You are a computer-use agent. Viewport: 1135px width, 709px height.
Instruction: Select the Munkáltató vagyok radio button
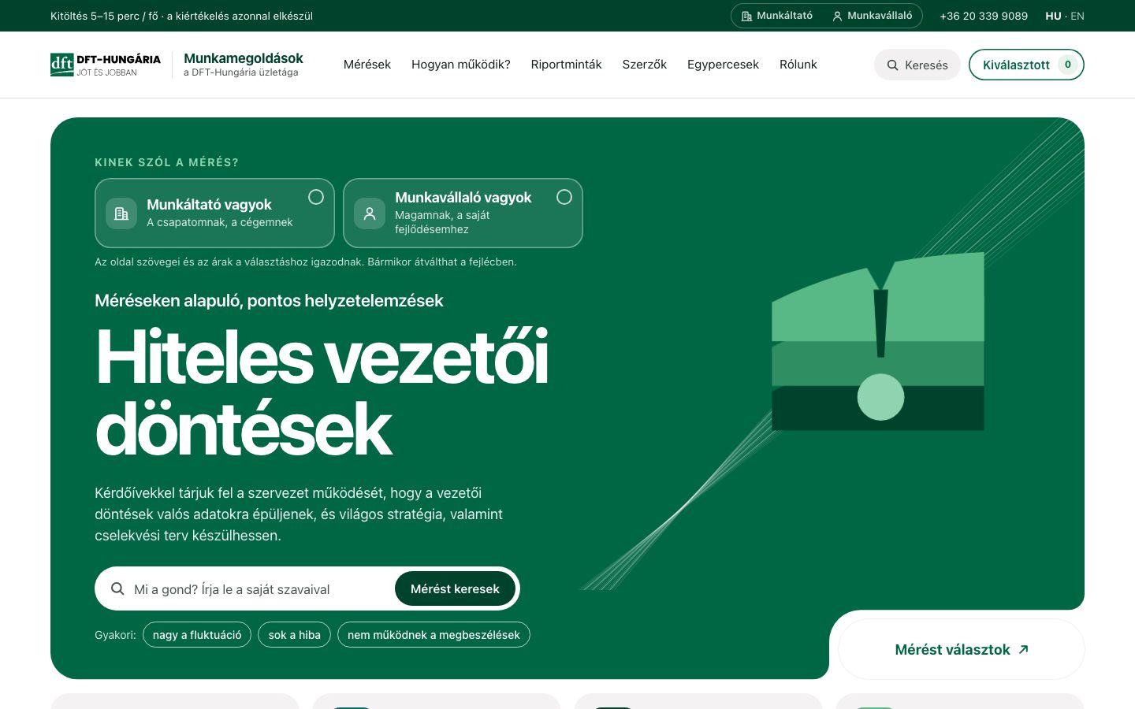pos(316,197)
